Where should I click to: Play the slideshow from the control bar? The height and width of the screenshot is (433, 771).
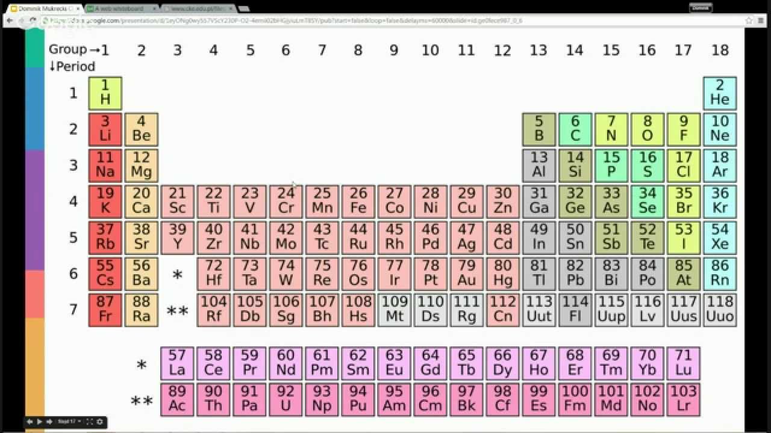pos(39,422)
